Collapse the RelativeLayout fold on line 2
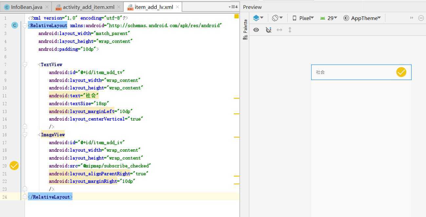The image size is (426, 217). pyautogui.click(x=25, y=26)
